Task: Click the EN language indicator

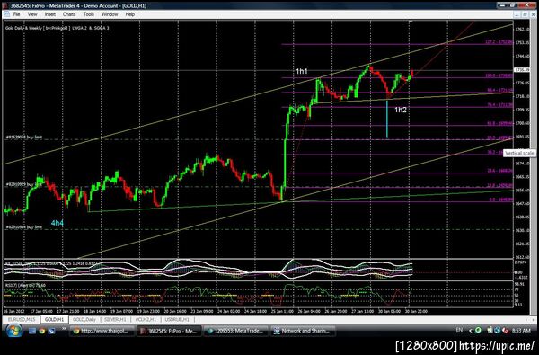Action: (459, 330)
